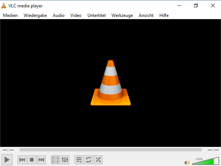Open the Audio menu
The height and width of the screenshot is (166, 221).
click(59, 15)
